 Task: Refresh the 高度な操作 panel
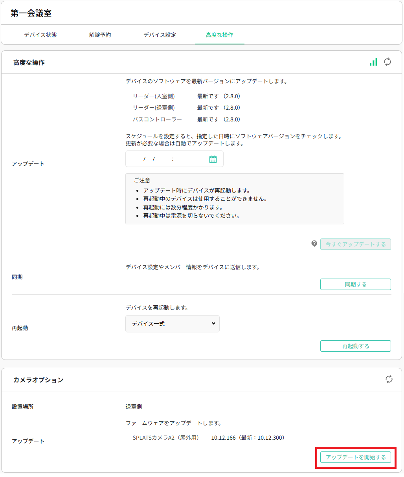(387, 62)
